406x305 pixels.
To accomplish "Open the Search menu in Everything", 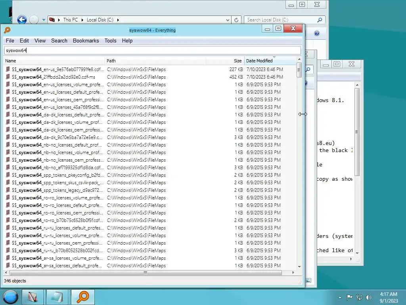I will 59,41.
